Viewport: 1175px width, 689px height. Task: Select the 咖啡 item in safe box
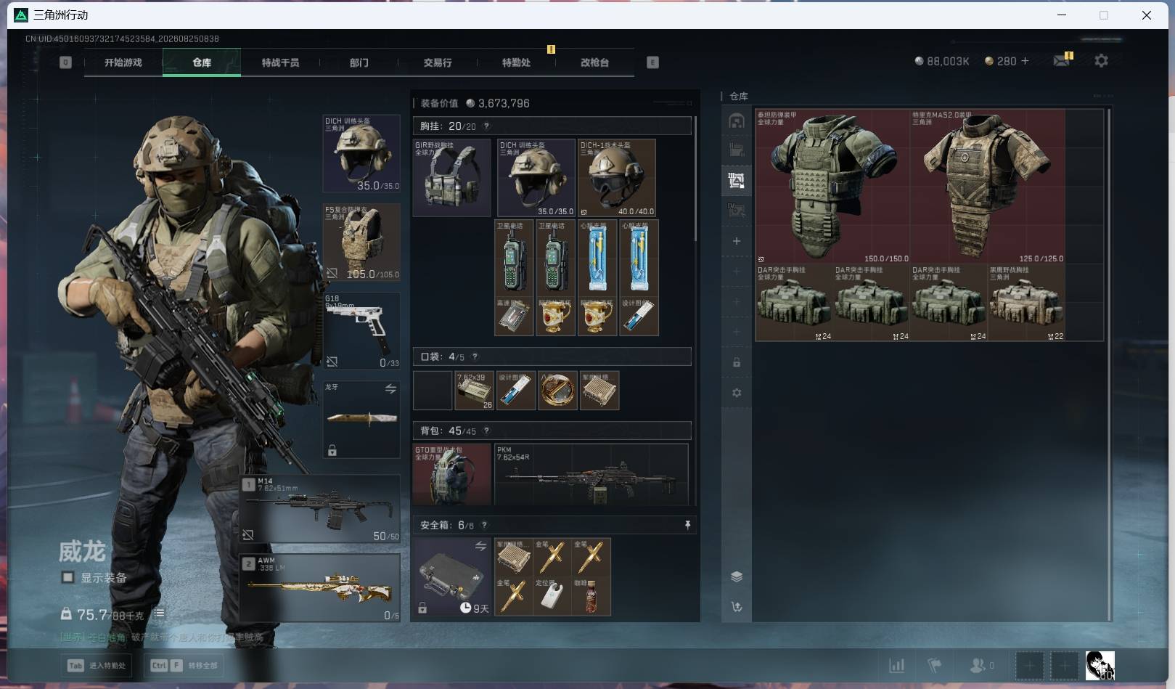pos(591,596)
